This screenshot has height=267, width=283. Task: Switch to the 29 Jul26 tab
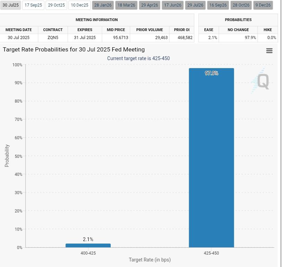pyautogui.click(x=195, y=5)
